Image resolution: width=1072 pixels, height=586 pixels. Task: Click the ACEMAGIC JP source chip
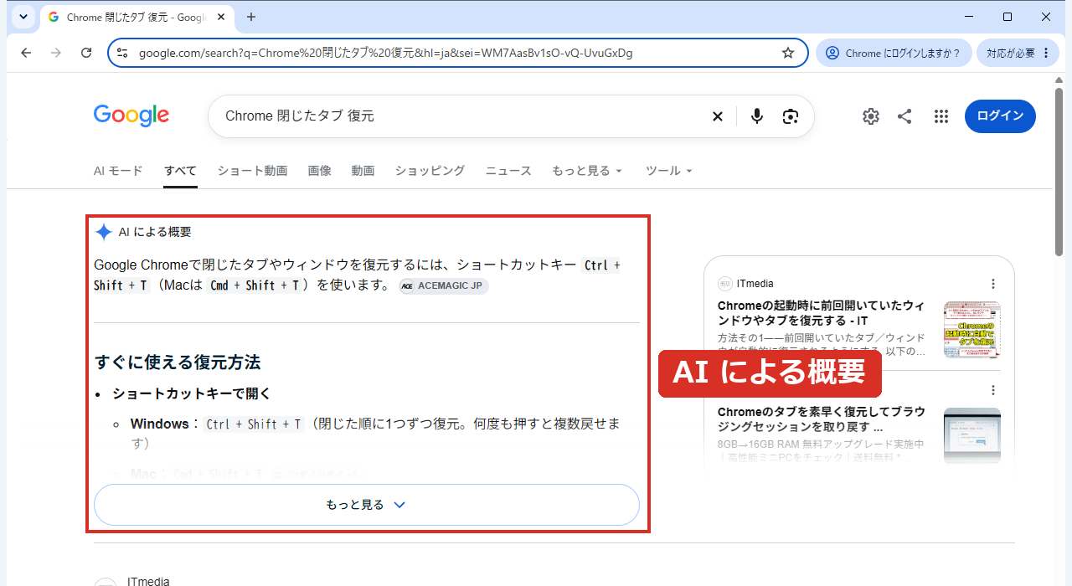click(444, 285)
